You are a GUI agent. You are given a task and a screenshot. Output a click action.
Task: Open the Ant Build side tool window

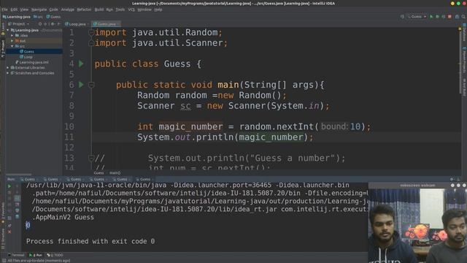(464, 87)
